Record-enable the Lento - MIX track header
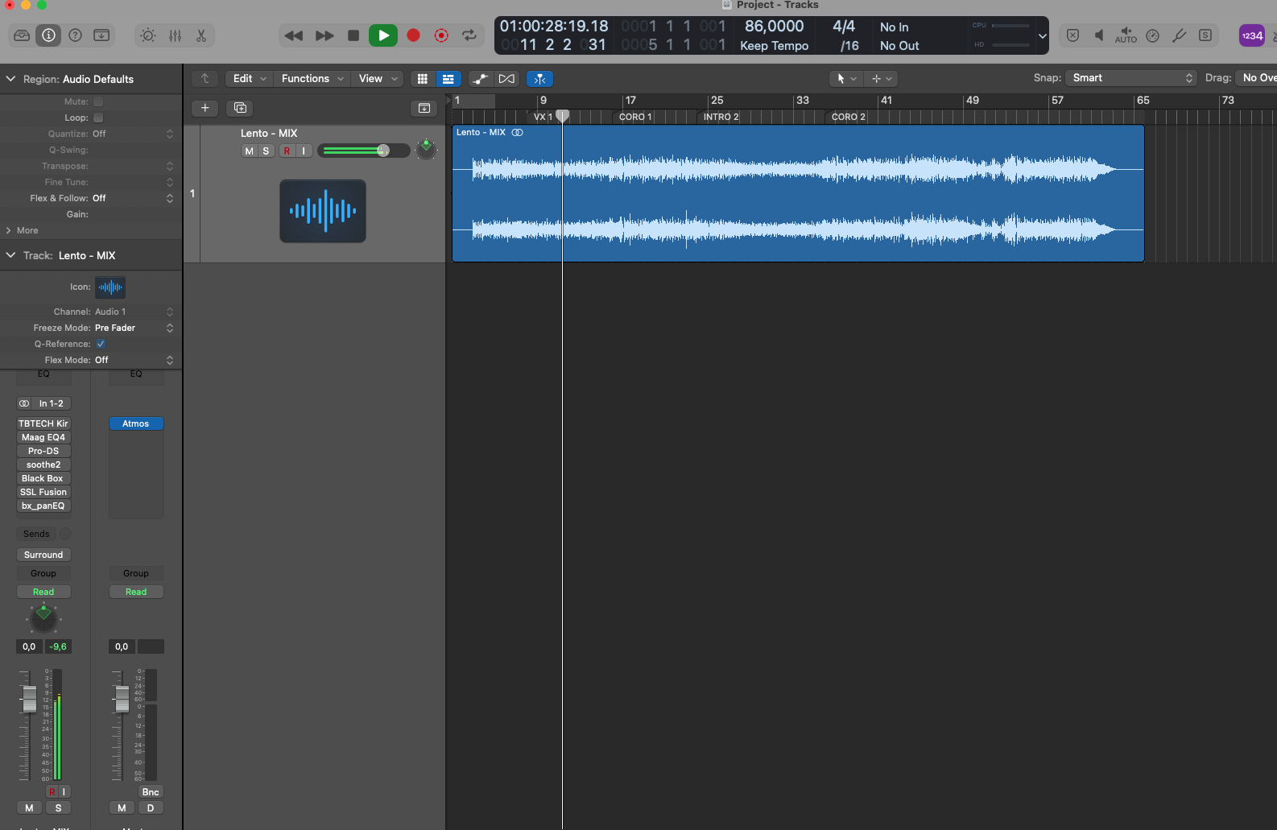This screenshot has height=830, width=1277. [287, 151]
